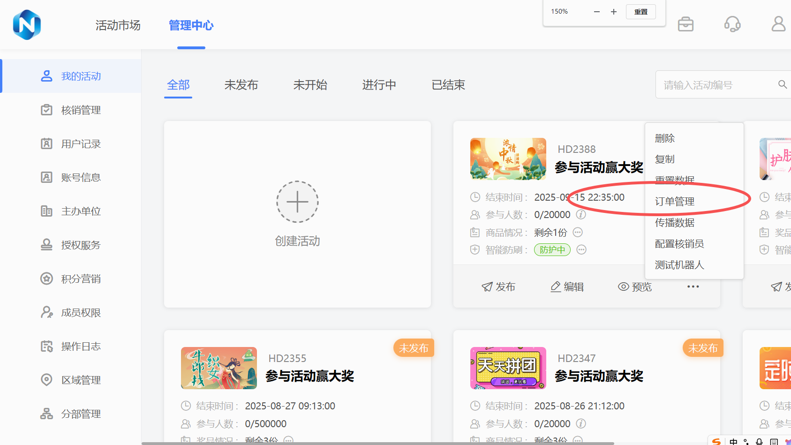Image resolution: width=791 pixels, height=445 pixels.
Task: Open the briefcase toolbox icon
Action: 686,24
